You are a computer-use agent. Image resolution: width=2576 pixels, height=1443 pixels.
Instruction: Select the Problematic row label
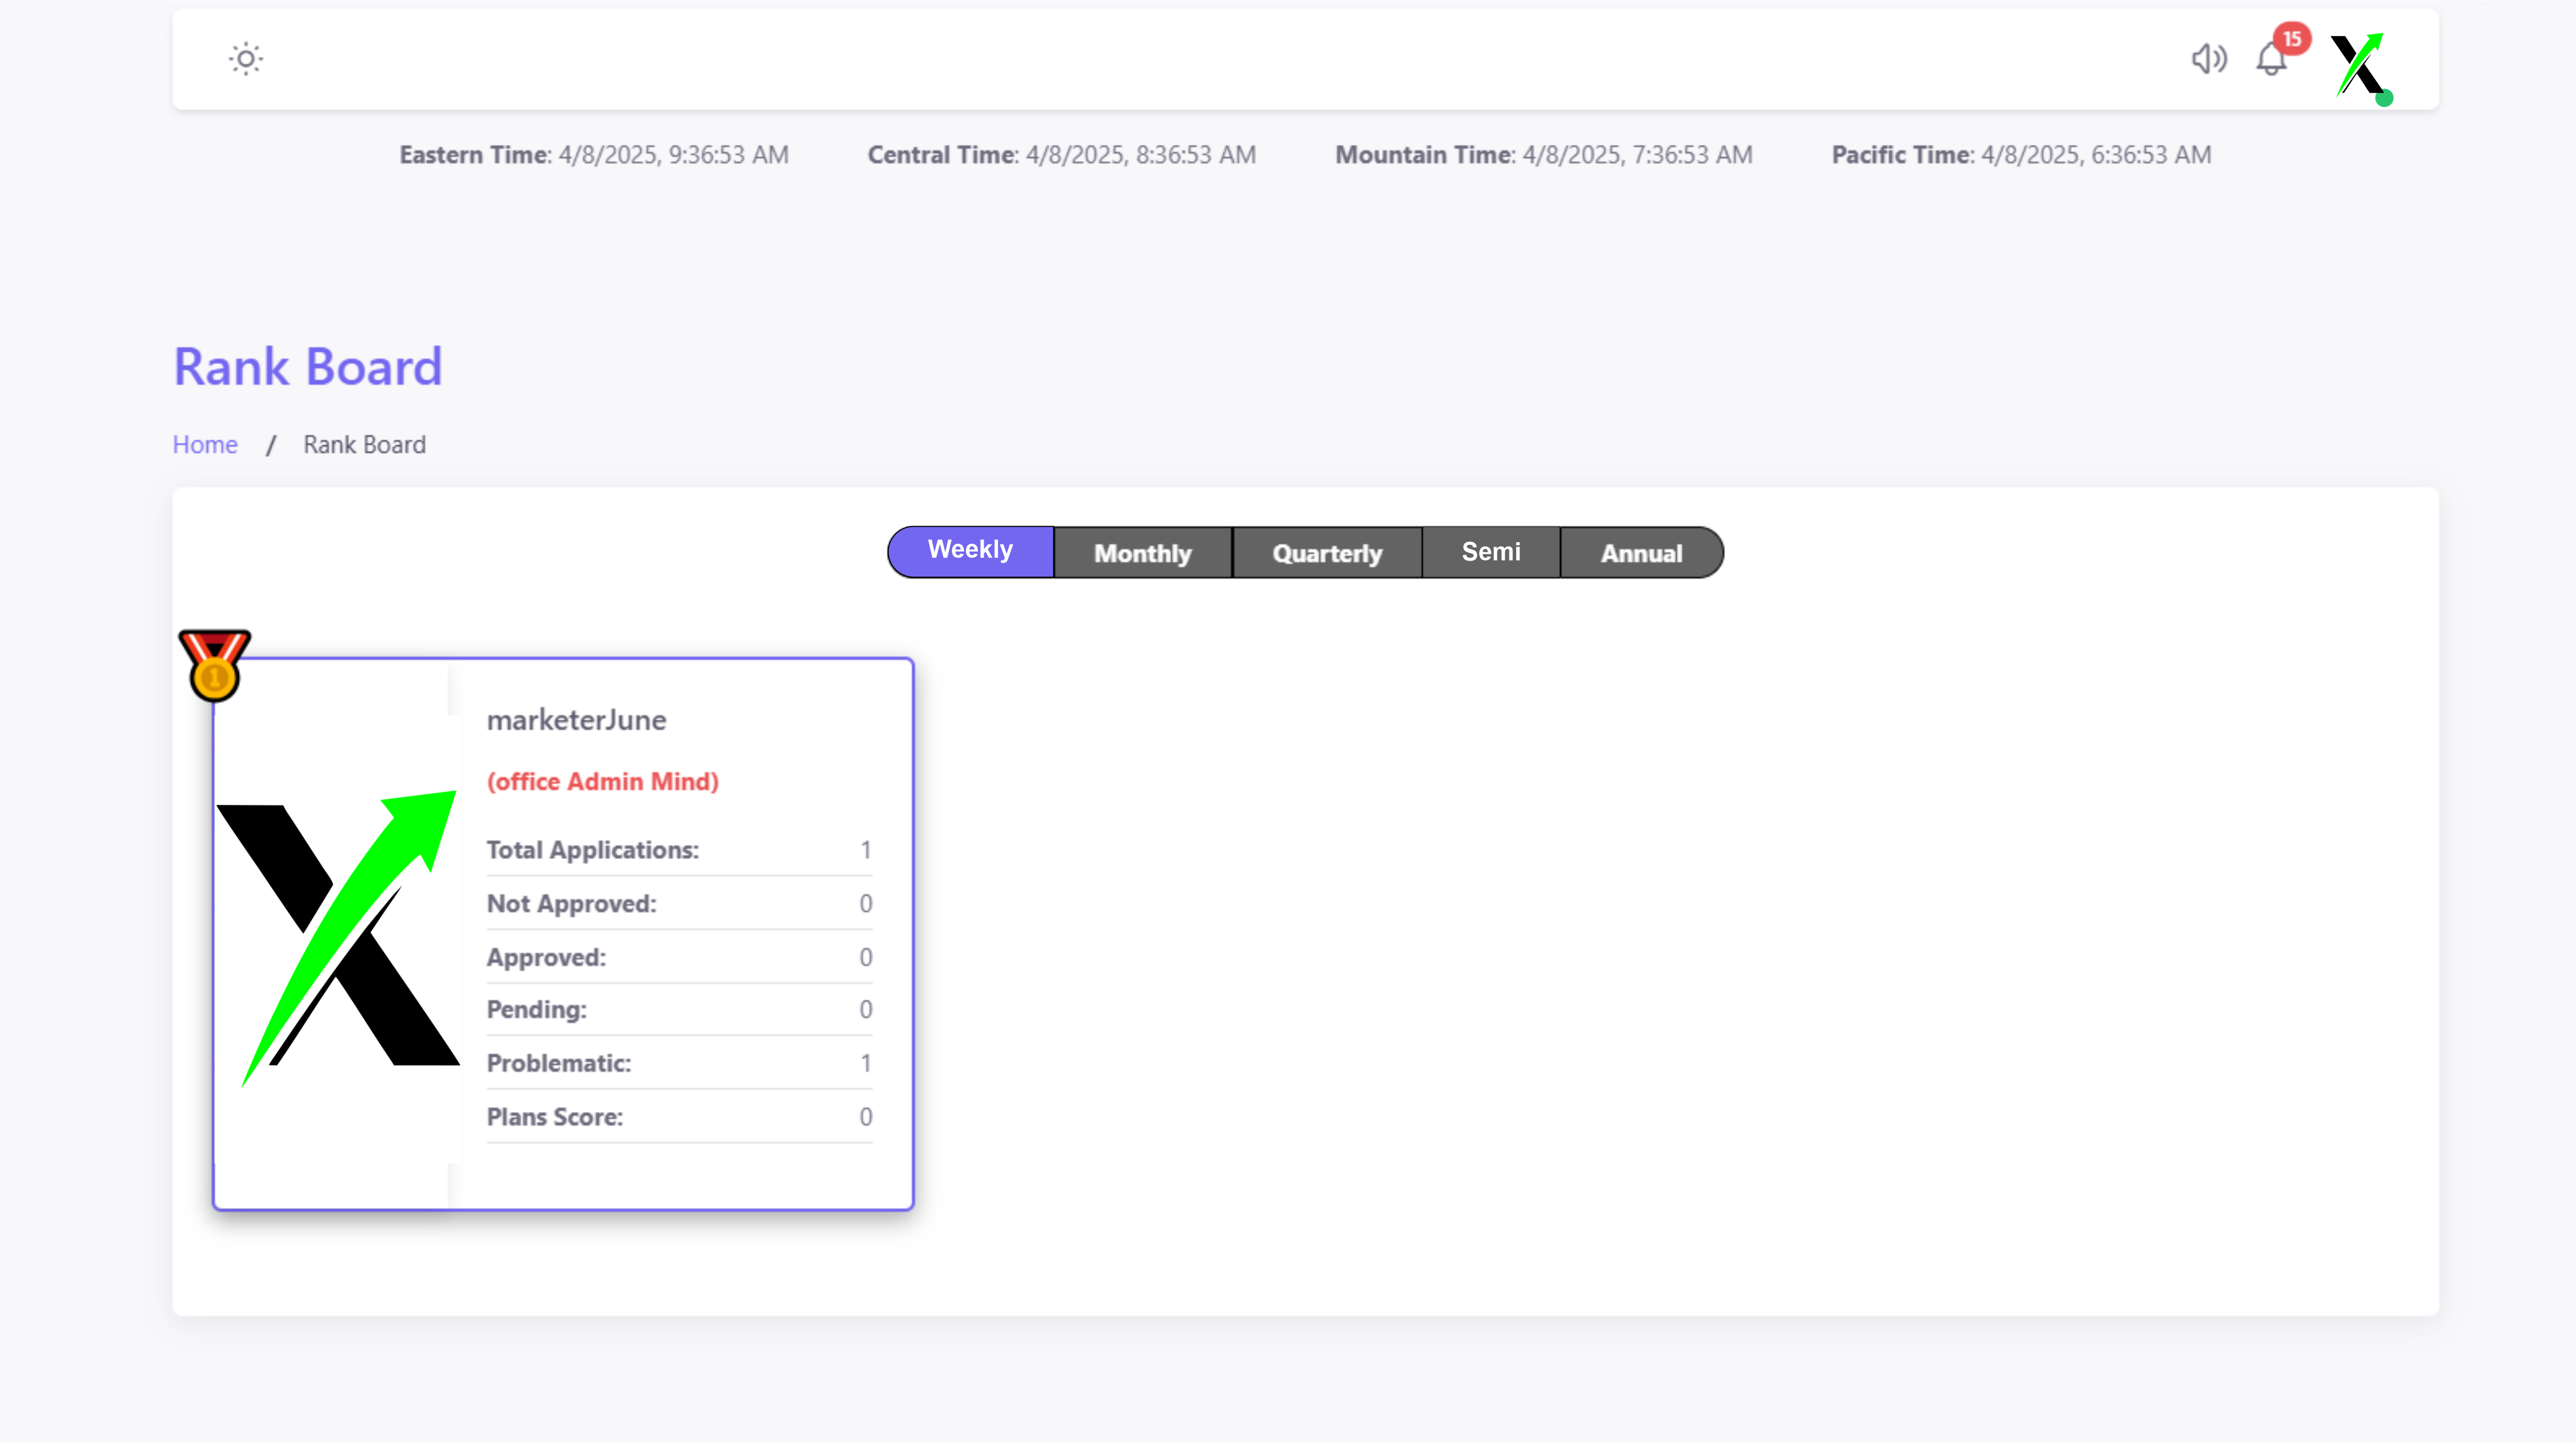click(559, 1064)
